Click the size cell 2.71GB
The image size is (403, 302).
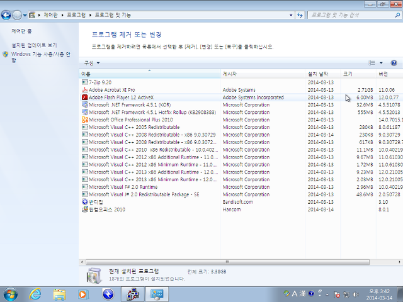pos(365,90)
